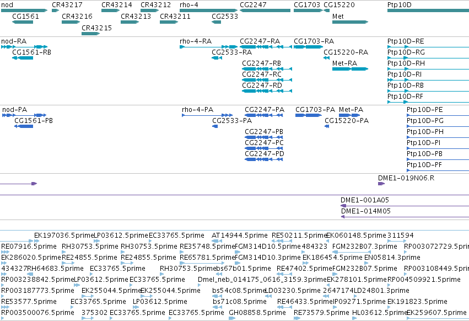Click transcript Ptp10D-RE
Image resolution: width=469 pixels, height=321 pixels.
click(x=428, y=47)
